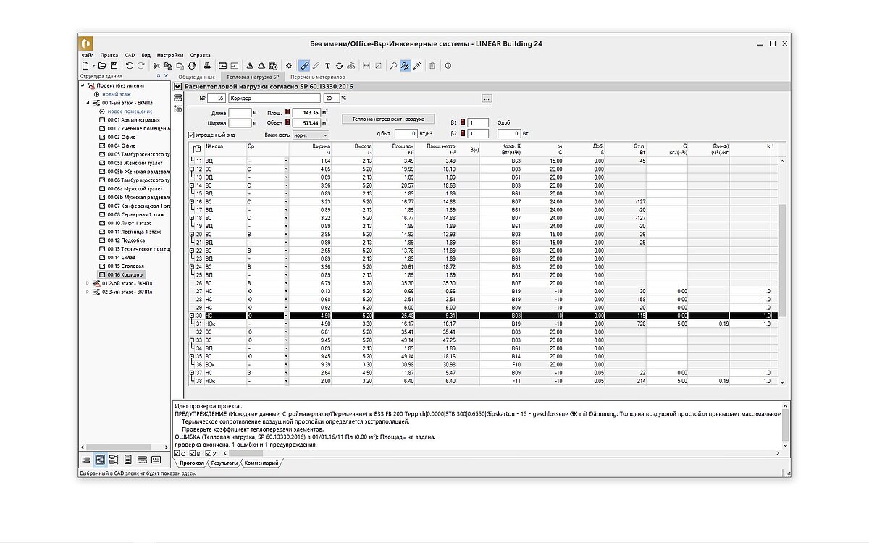Toggle the highlighted link chain tool
Viewport: 869px width, 543px height.
(304, 66)
